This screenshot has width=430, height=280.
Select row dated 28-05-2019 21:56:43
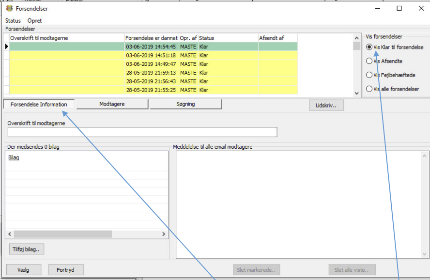(x=154, y=81)
